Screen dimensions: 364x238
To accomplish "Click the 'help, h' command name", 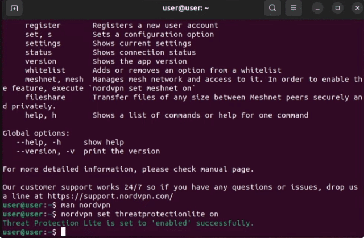I will pos(41,115).
